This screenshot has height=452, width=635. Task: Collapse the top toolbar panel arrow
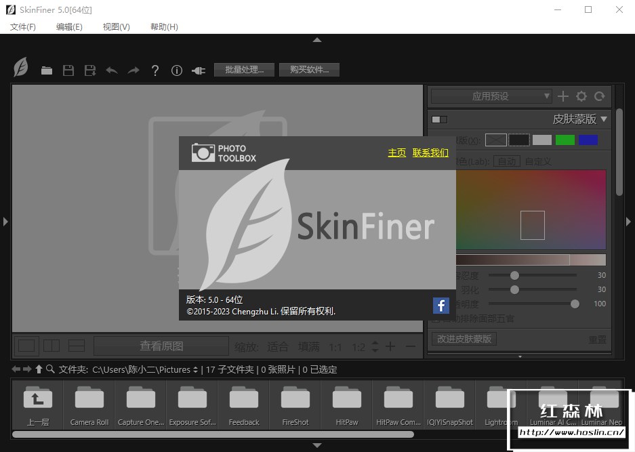coord(317,40)
